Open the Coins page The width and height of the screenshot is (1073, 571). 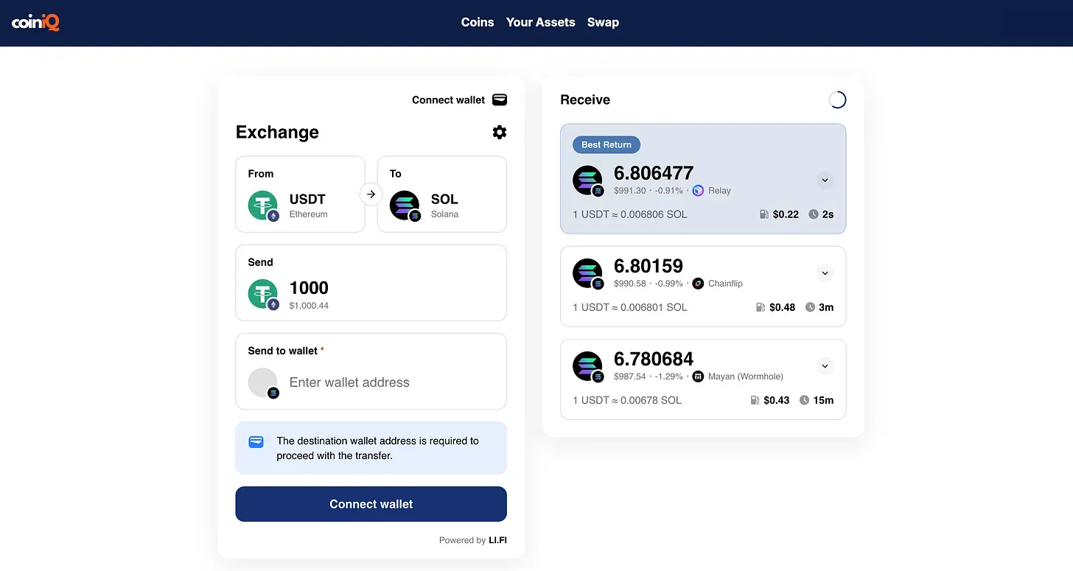(478, 22)
